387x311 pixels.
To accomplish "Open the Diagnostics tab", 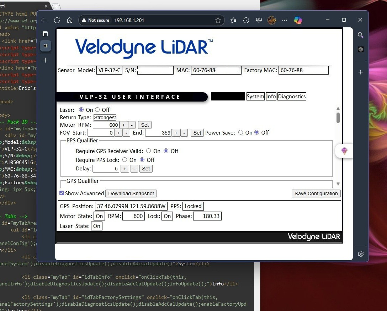I will pyautogui.click(x=292, y=96).
